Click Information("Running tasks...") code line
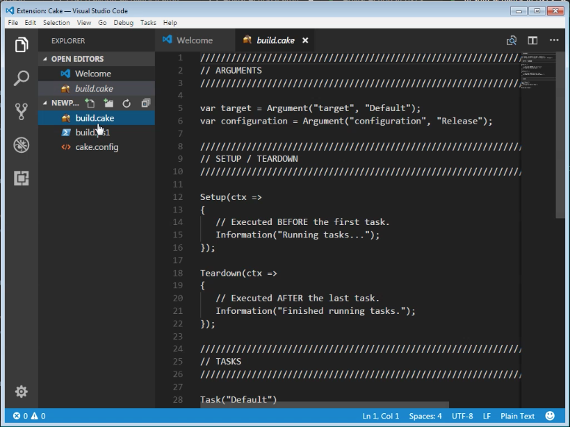 pos(298,235)
